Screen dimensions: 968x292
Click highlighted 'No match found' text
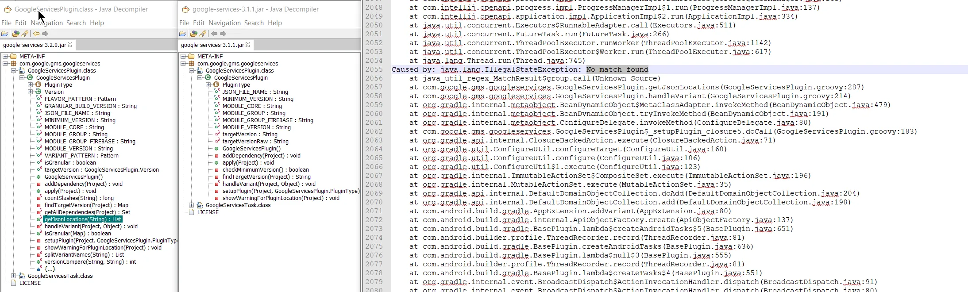617,69
